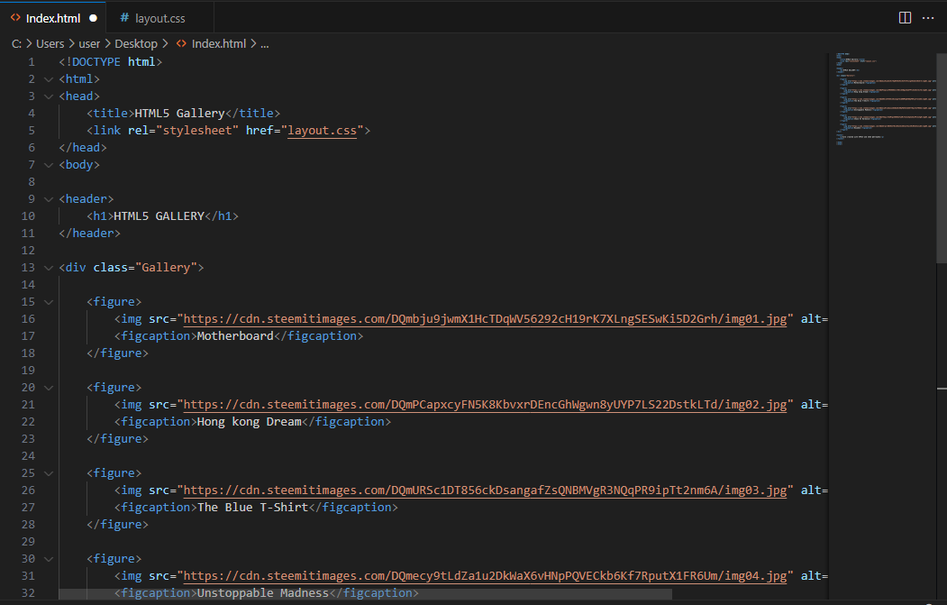
Task: Click the "HTML5 GALLERY" h1 text
Action: pyautogui.click(x=159, y=215)
